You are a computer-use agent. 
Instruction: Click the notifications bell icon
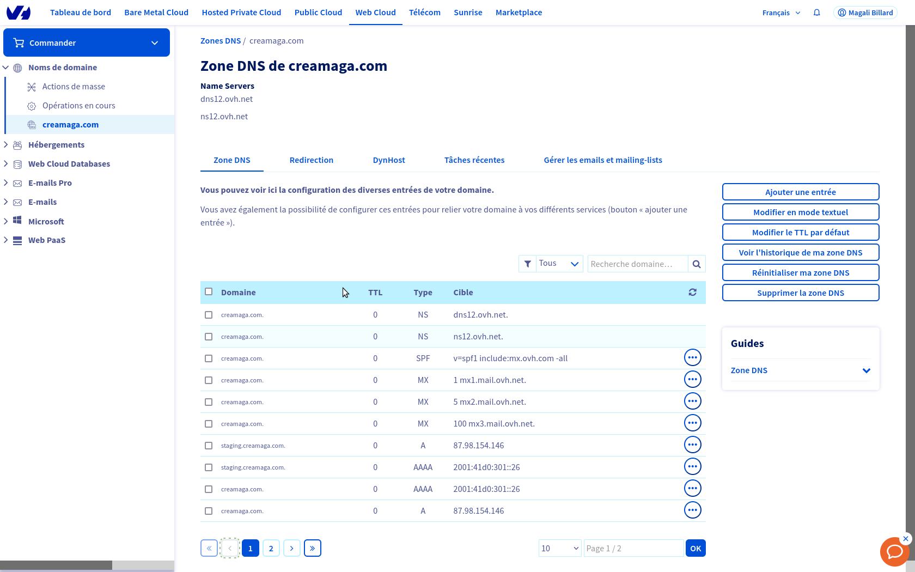pyautogui.click(x=816, y=13)
